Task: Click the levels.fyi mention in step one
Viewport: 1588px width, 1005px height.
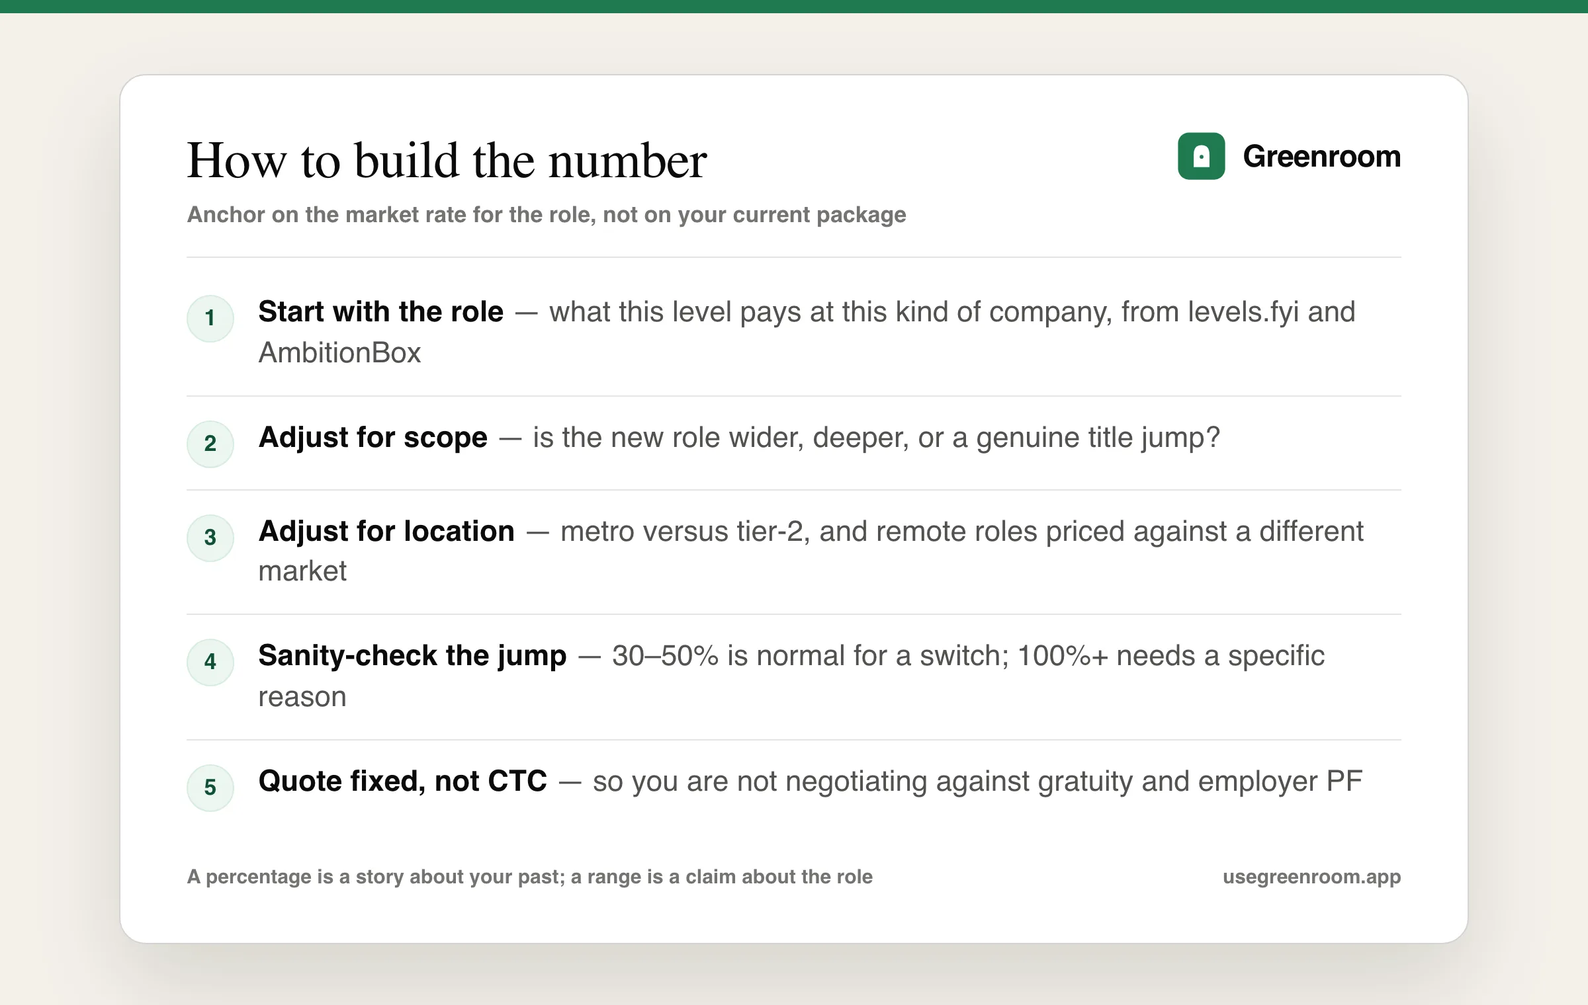Action: click(x=1243, y=312)
